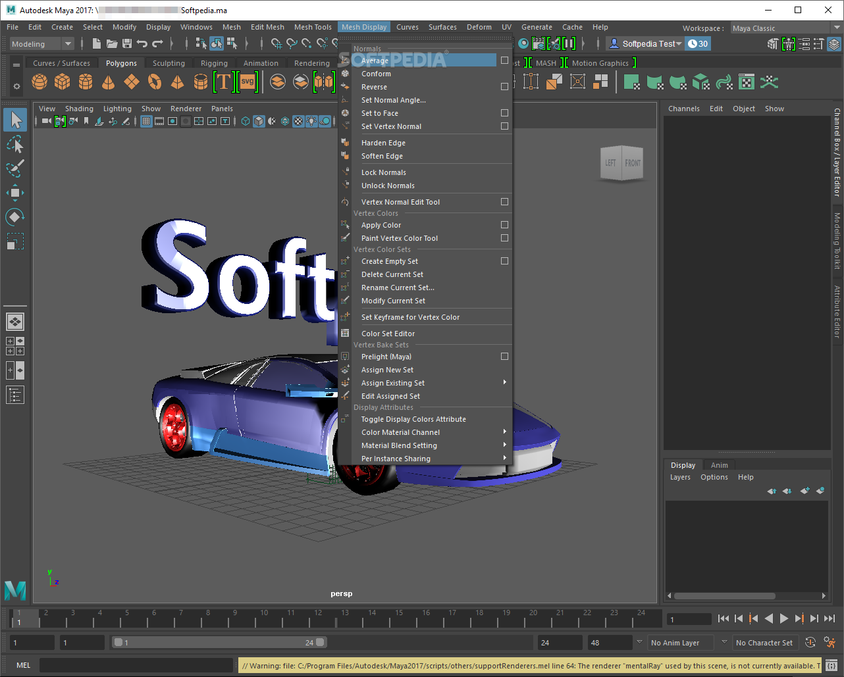844x677 pixels.
Task: Click the undo arrow icon
Action: coord(142,44)
